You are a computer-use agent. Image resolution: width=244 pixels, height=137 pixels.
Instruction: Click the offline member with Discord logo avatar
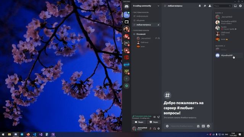click(228, 55)
